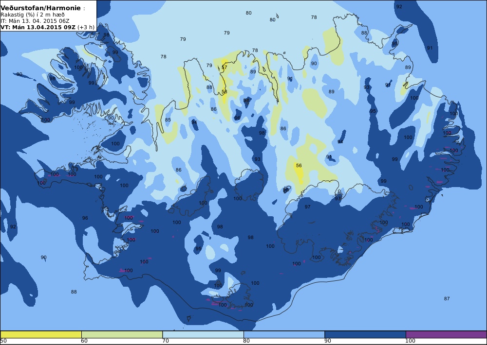
Task: Click the yellow 50–60 legend color band
Action: pos(41,334)
